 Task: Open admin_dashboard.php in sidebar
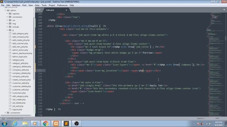(22, 53)
